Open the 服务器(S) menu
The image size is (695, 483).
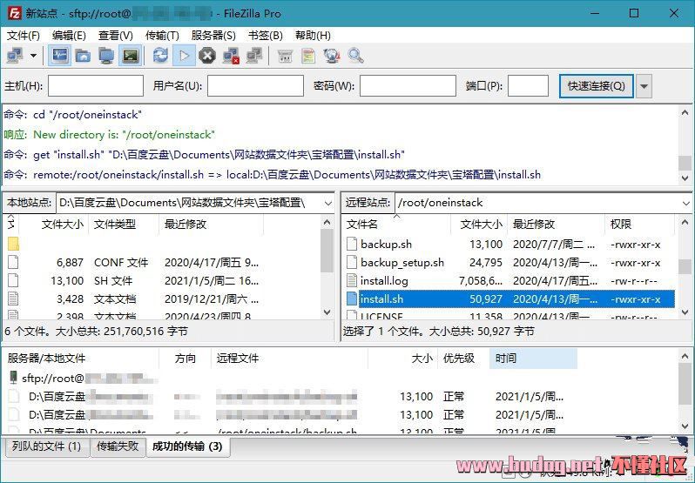213,36
